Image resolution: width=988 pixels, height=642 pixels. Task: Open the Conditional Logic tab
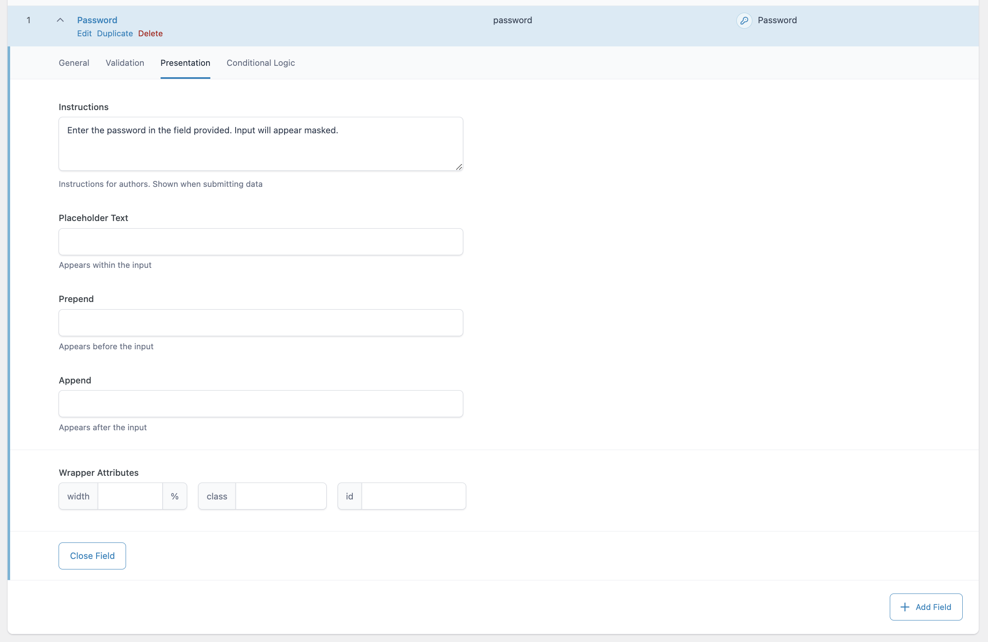260,63
